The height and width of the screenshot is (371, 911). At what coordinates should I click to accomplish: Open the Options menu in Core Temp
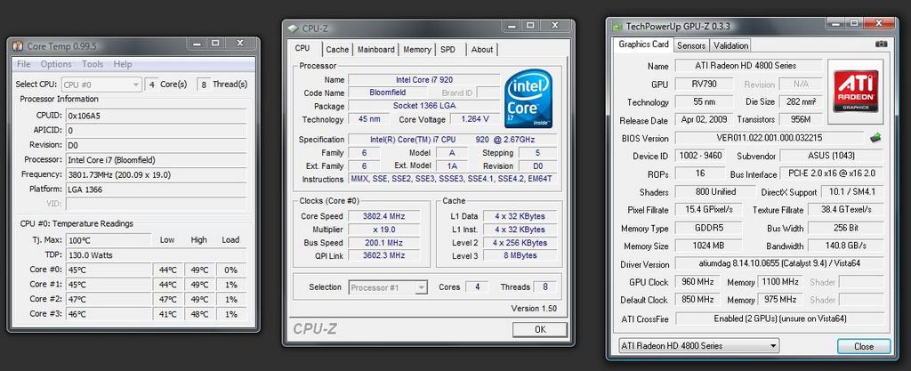56,64
